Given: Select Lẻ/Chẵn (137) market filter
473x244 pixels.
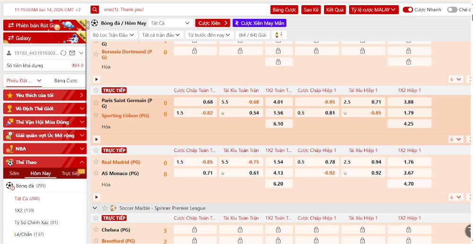Looking at the screenshot, I should coord(29,234).
